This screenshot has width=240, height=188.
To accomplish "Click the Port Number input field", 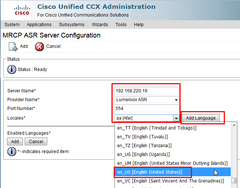I will [147, 109].
